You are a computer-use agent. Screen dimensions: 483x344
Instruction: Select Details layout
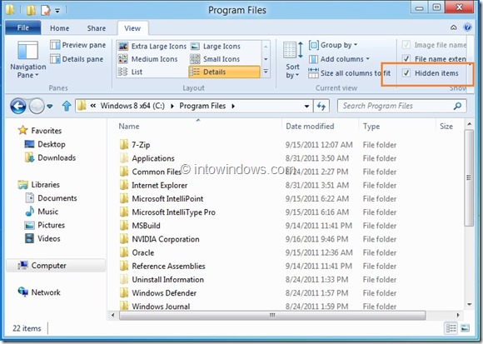(224, 72)
